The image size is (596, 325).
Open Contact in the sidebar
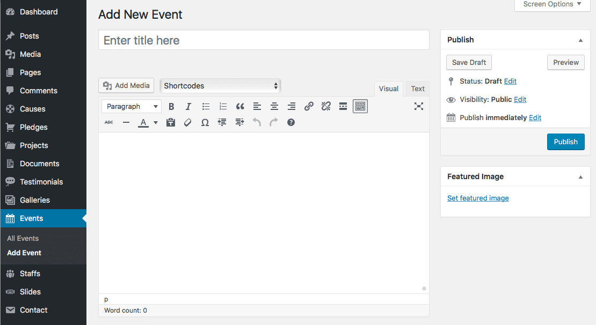43,310
